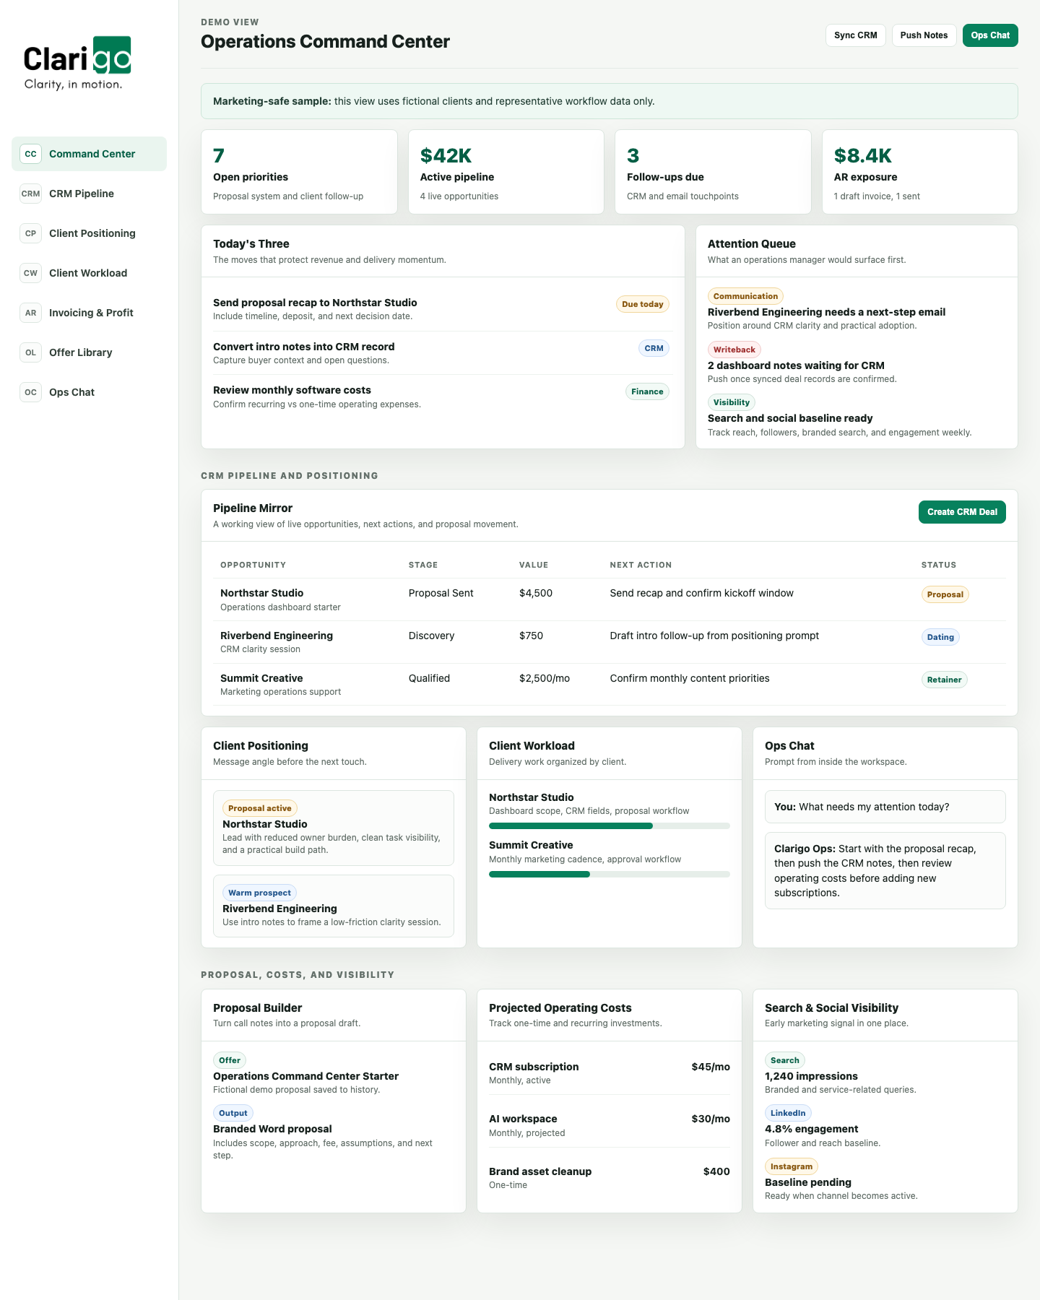Click the Retainer status badge
This screenshot has width=1040, height=1300.
(x=944, y=680)
